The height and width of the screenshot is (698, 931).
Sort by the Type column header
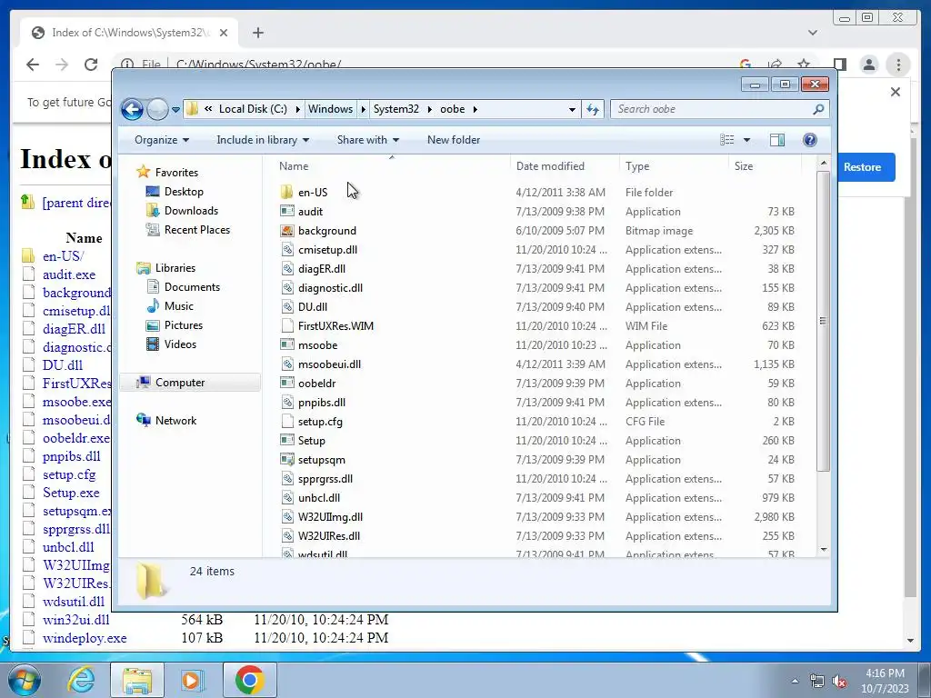coord(637,166)
